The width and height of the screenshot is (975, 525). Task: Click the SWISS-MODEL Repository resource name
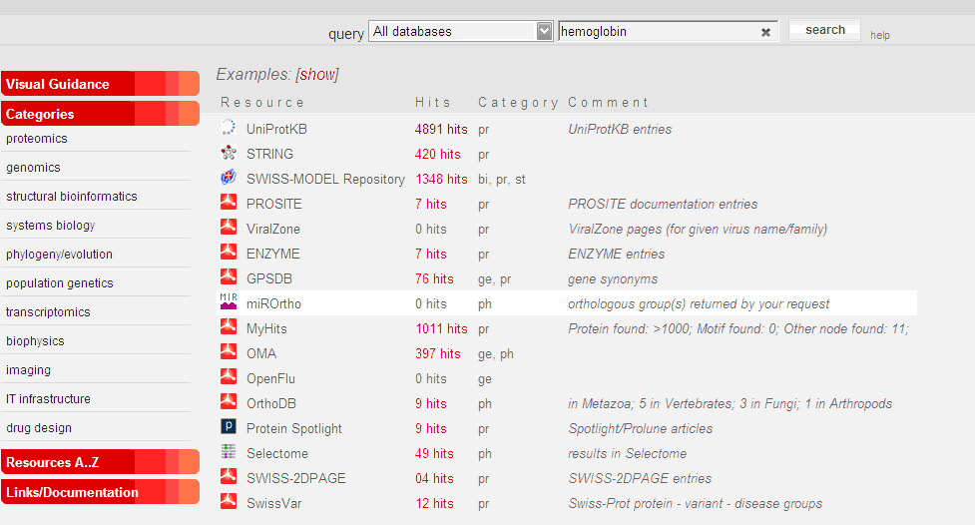pos(325,179)
